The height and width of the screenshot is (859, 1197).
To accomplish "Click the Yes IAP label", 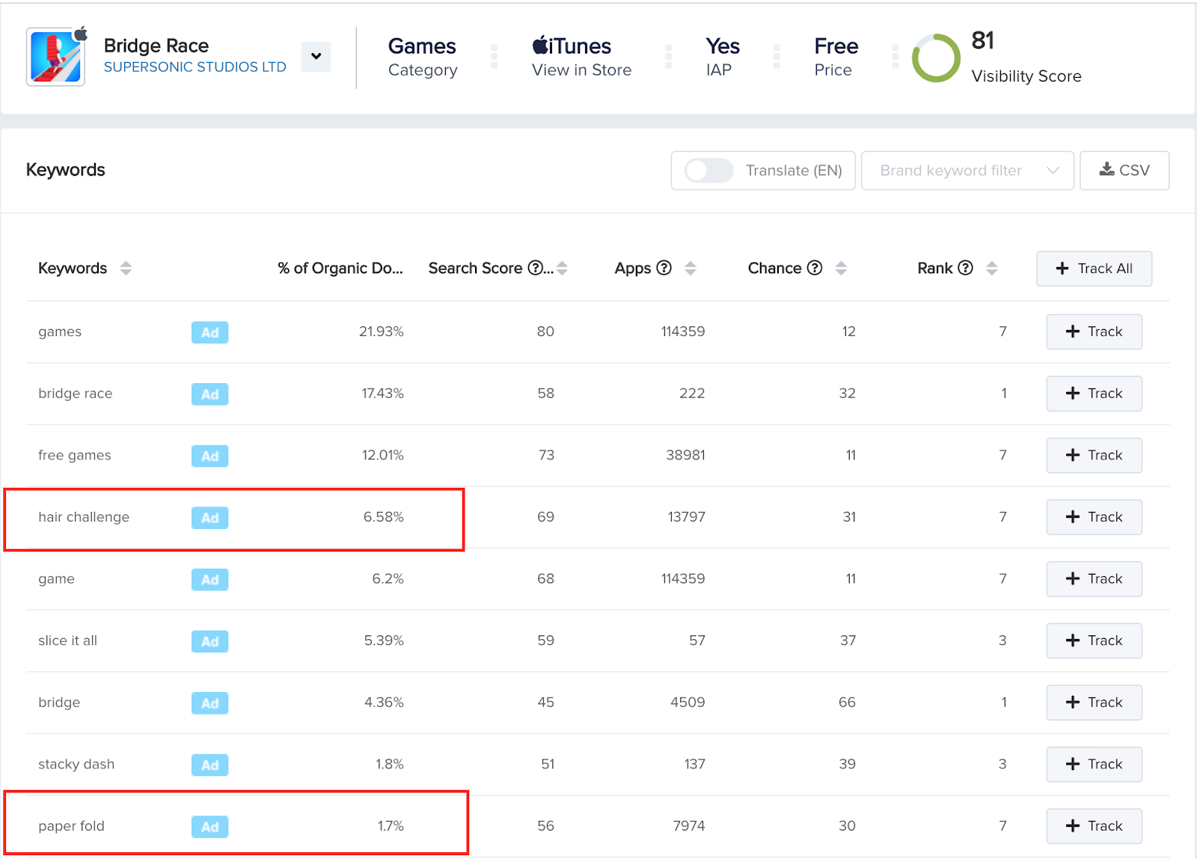I will click(x=722, y=57).
